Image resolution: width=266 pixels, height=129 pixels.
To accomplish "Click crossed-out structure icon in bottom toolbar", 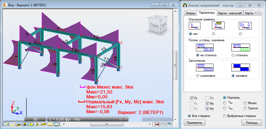I will point(157,124).
